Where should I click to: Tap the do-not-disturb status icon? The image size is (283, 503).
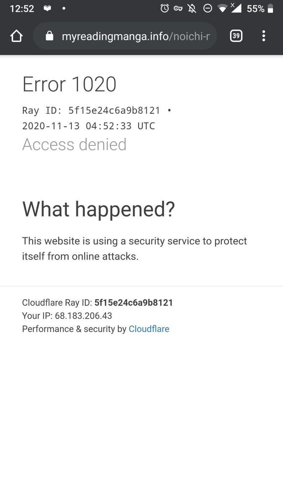point(207,8)
